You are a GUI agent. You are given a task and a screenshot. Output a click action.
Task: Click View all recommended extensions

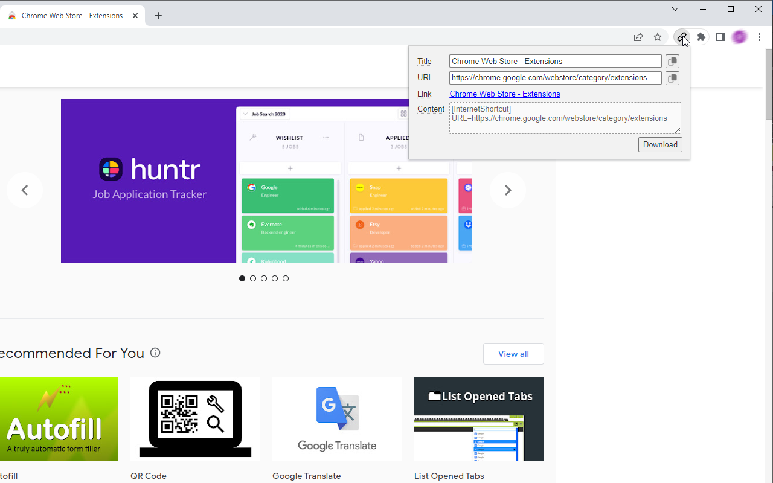513,354
